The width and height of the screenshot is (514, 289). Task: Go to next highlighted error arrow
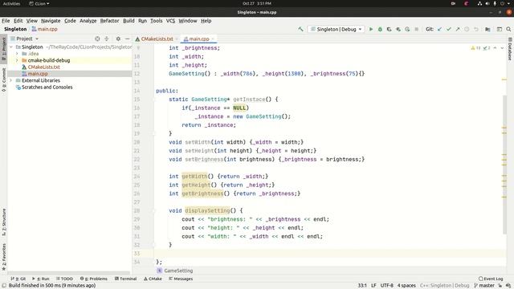tap(502, 48)
